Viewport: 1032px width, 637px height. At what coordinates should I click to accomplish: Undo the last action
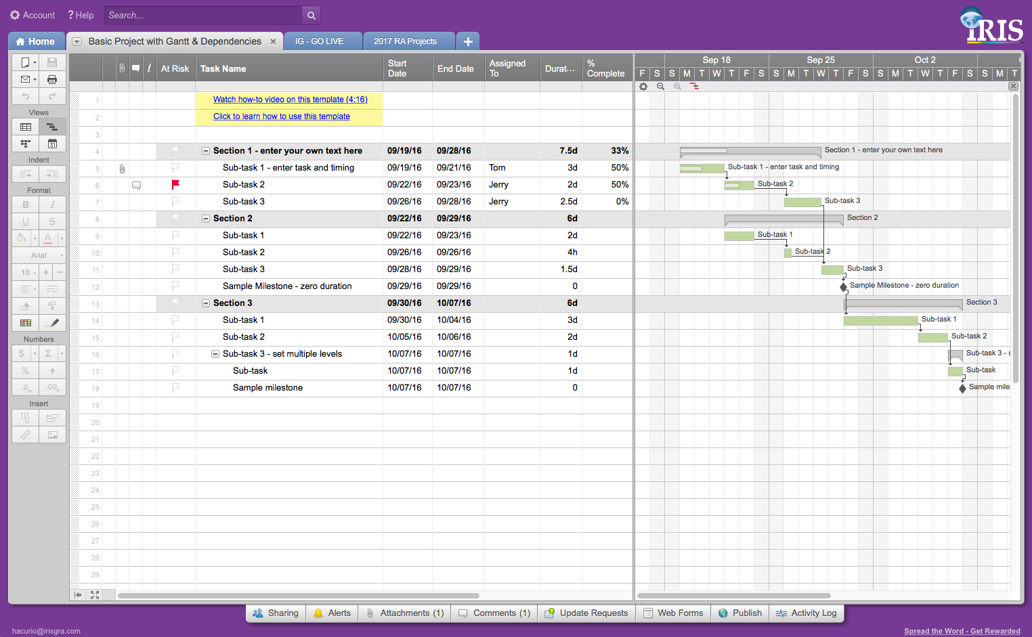click(x=25, y=96)
